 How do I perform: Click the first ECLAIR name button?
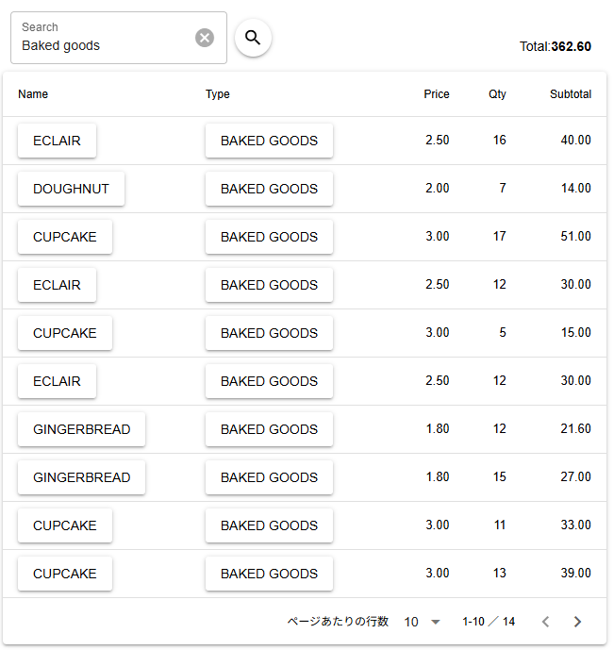tap(57, 141)
